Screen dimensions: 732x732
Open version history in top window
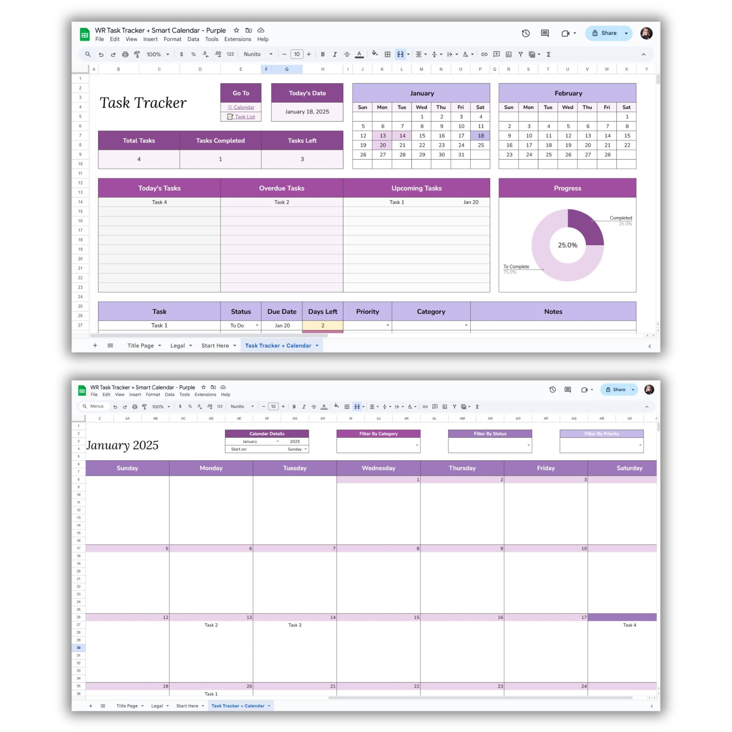tap(525, 33)
